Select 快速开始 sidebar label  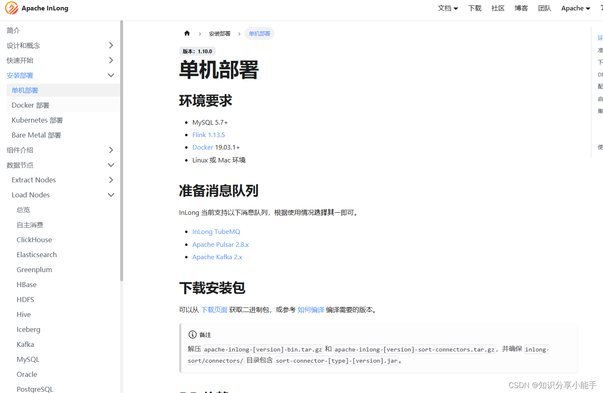pos(20,60)
